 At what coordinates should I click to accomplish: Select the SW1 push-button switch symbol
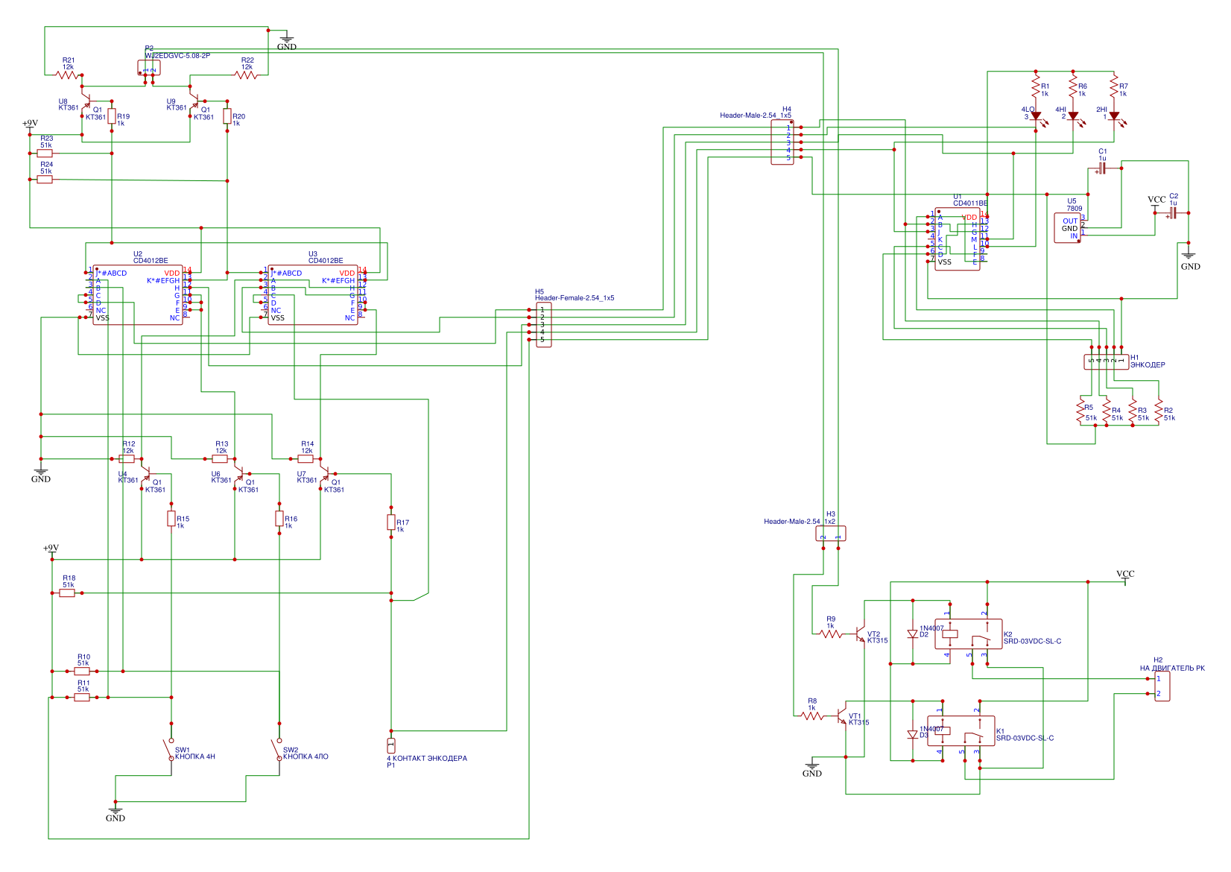click(169, 749)
